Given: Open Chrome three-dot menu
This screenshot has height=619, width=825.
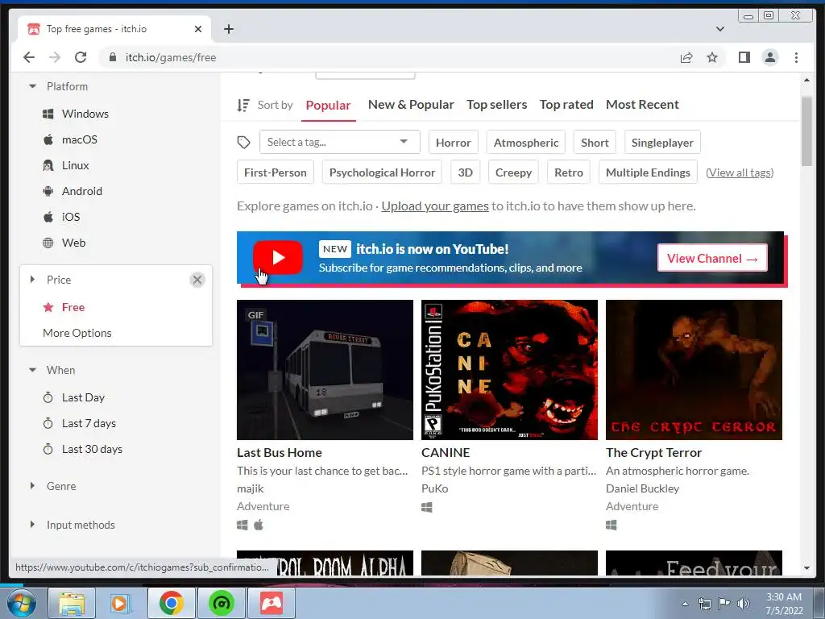Looking at the screenshot, I should [x=796, y=57].
